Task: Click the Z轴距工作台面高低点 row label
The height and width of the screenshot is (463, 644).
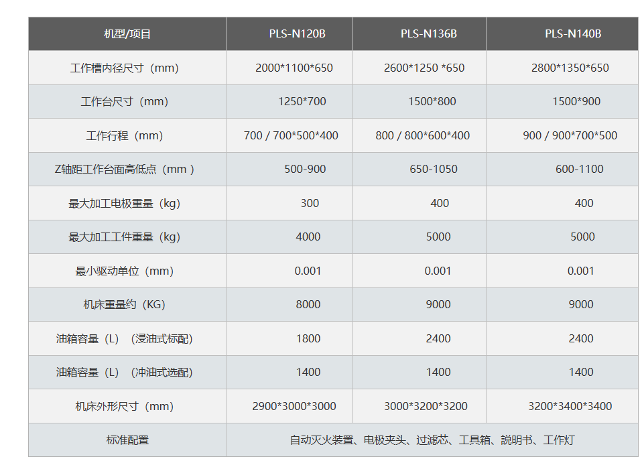Action: 125,170
